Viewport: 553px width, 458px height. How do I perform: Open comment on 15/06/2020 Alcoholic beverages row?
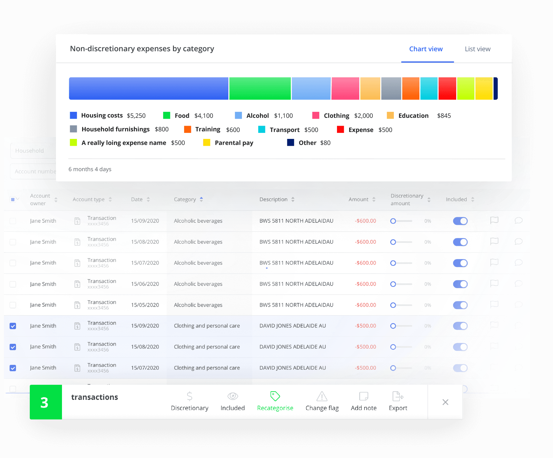click(x=518, y=284)
